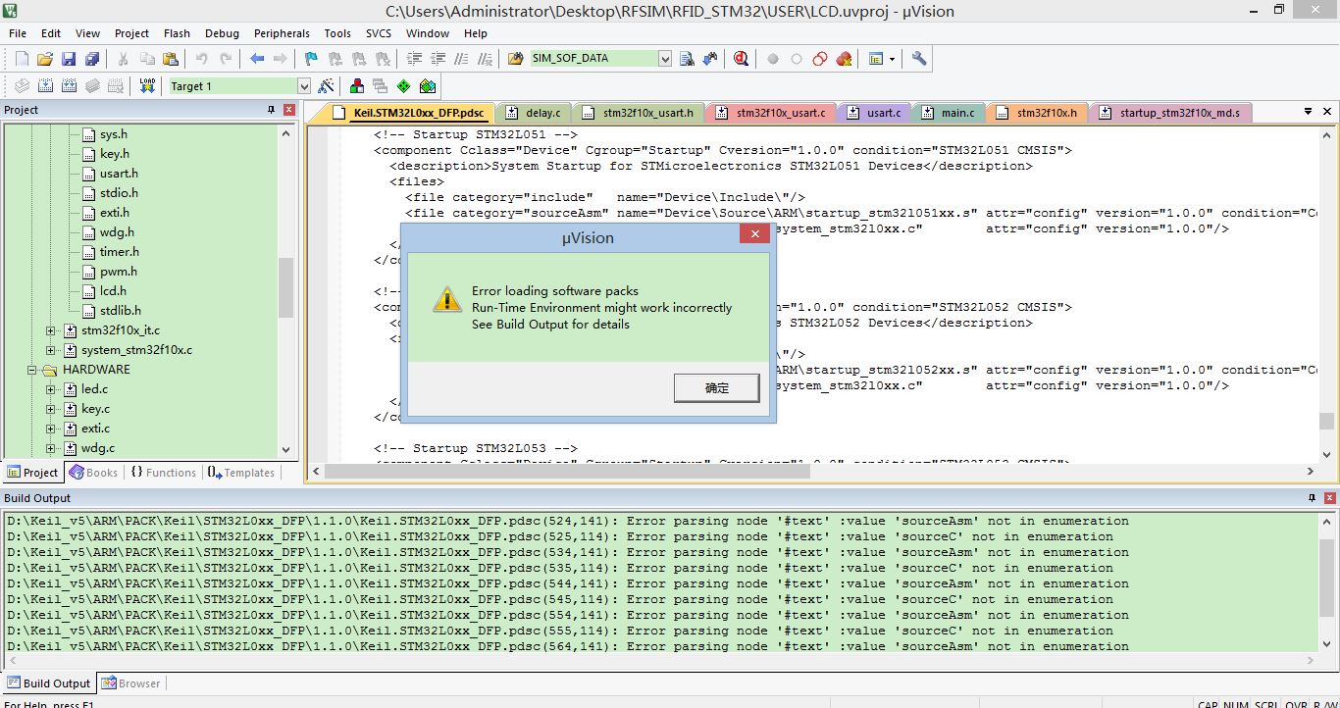Screen dimensions: 1340x708
Task: Kill all breakpoints with the red X icon
Action: click(844, 59)
